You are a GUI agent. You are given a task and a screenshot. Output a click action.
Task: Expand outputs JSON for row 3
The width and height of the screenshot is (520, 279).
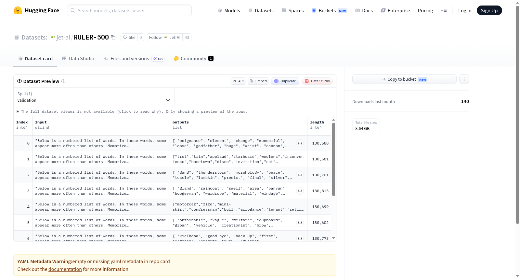(x=300, y=191)
